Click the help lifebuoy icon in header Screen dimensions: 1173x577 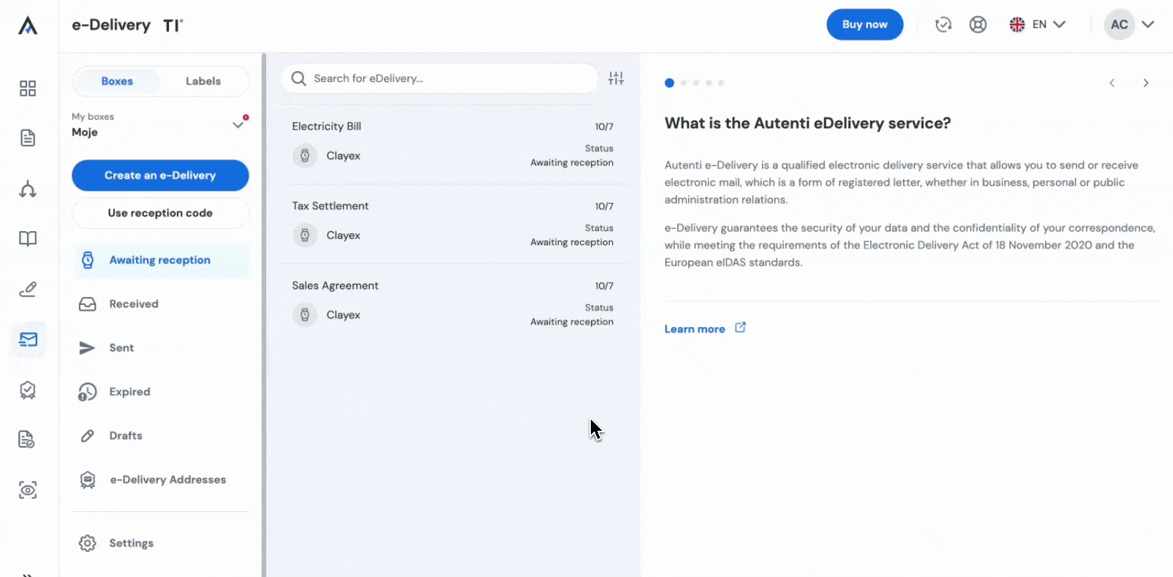tap(978, 25)
